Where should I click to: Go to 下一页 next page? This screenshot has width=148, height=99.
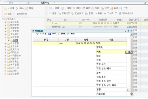click(x=109, y=14)
